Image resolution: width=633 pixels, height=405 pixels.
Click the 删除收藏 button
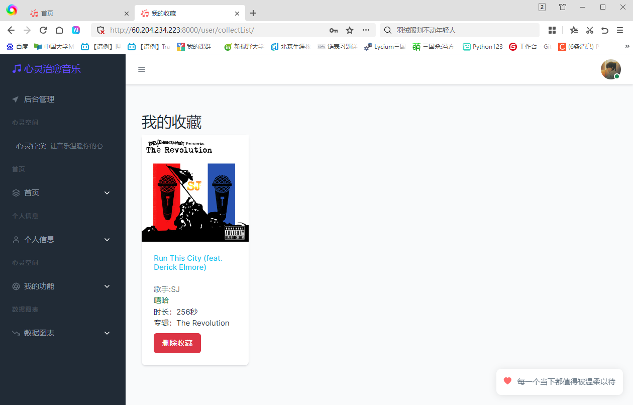coord(177,343)
